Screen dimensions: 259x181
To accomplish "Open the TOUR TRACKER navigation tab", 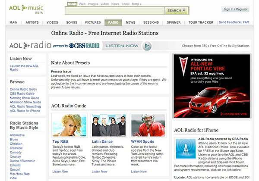I will click(x=201, y=22).
